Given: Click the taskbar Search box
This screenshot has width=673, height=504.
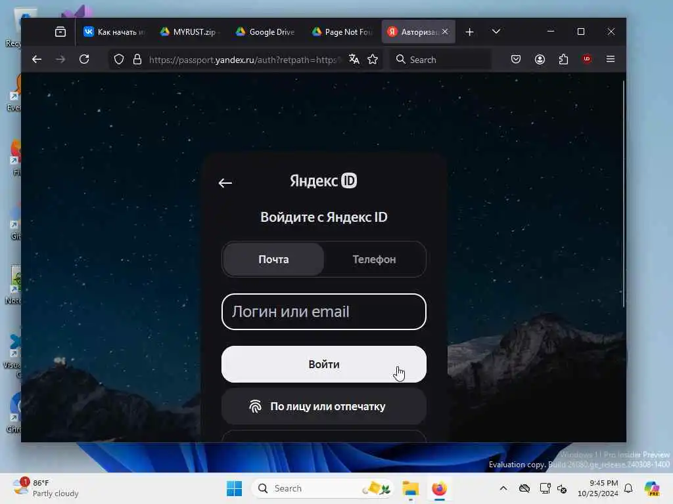Looking at the screenshot, I should pyautogui.click(x=323, y=488).
